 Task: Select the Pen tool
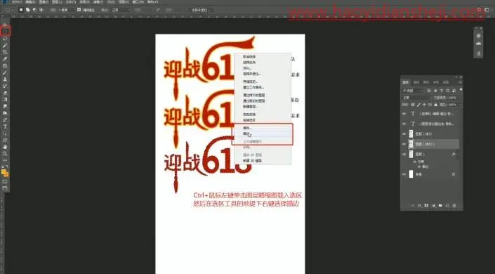[x=5, y=119]
